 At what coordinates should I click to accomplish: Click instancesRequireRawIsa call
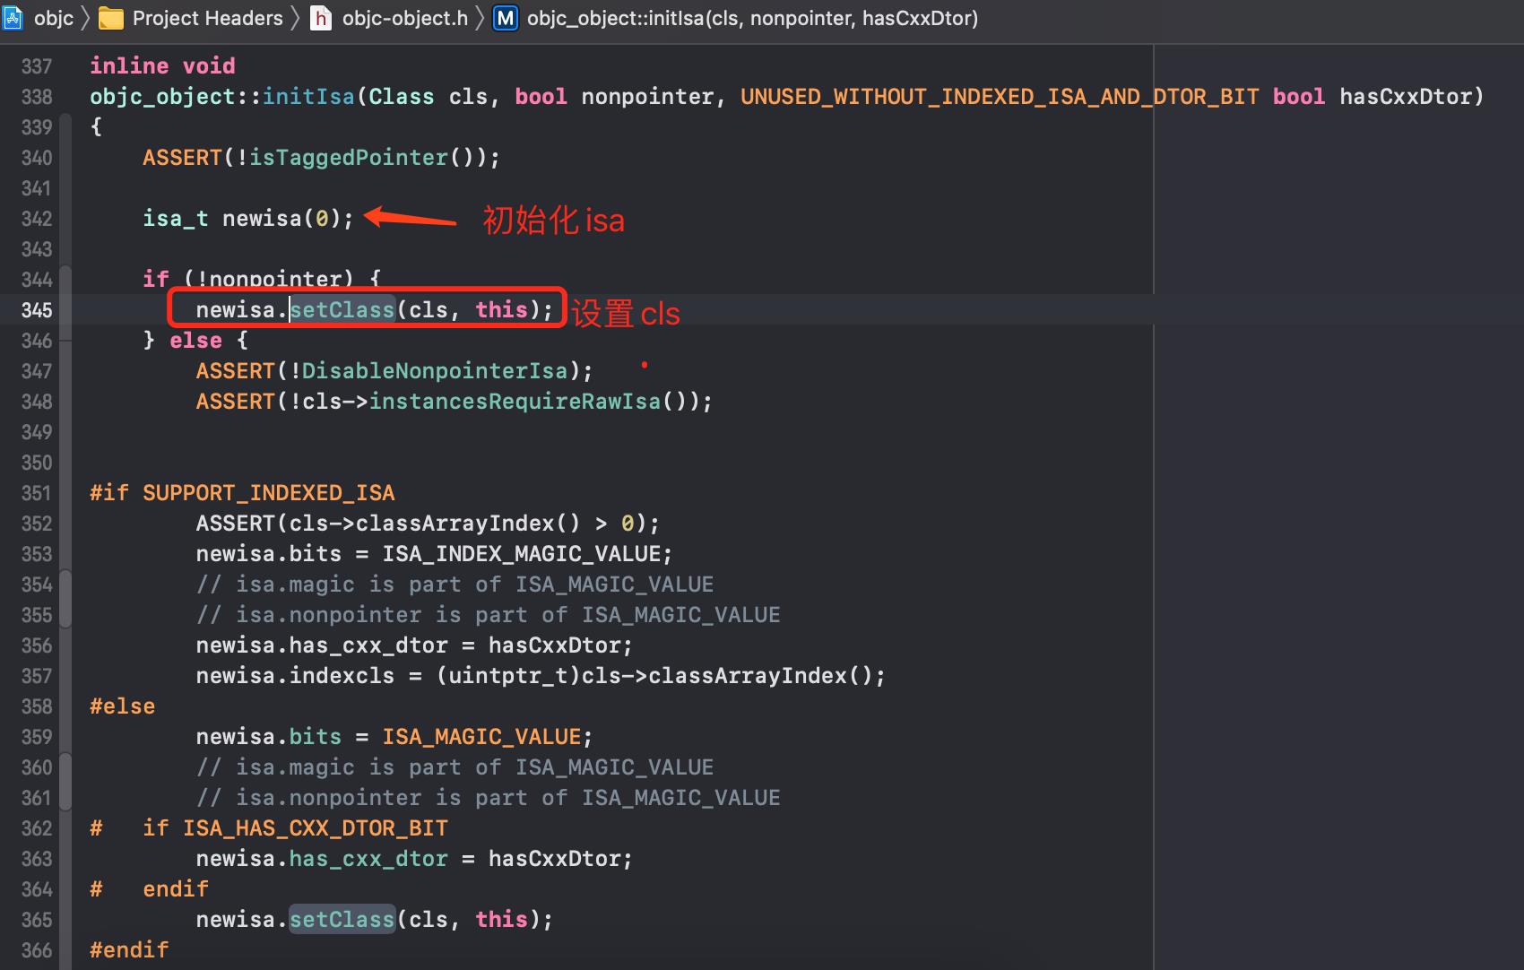tap(515, 402)
